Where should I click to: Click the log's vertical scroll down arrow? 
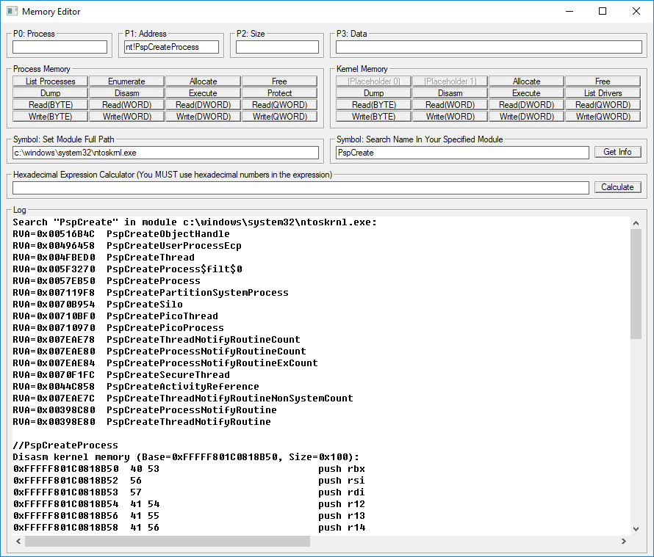click(636, 528)
